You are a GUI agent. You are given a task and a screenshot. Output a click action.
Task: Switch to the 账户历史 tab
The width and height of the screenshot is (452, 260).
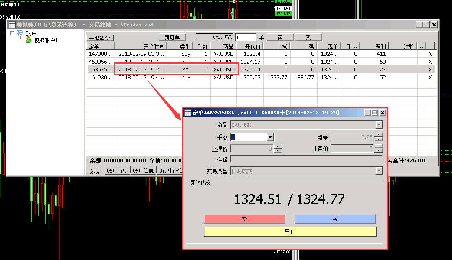pyautogui.click(x=118, y=171)
